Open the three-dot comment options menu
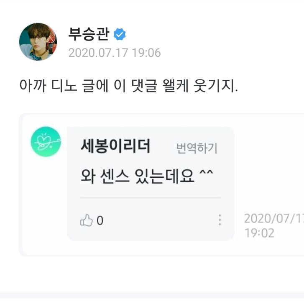Screen dimensions: 304x304 220,220
